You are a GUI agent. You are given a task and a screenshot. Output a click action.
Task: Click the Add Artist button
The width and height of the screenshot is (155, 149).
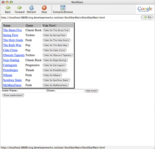pyautogui.click(x=92, y=91)
